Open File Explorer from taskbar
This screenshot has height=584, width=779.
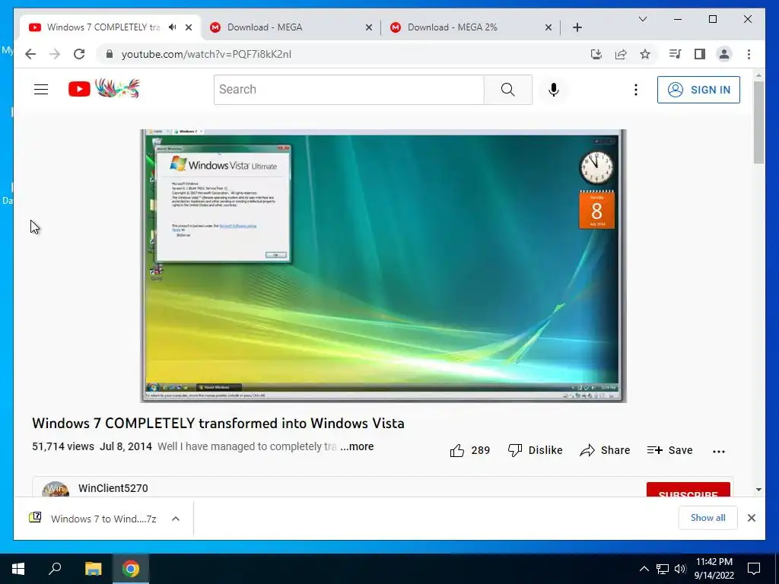pos(93,569)
